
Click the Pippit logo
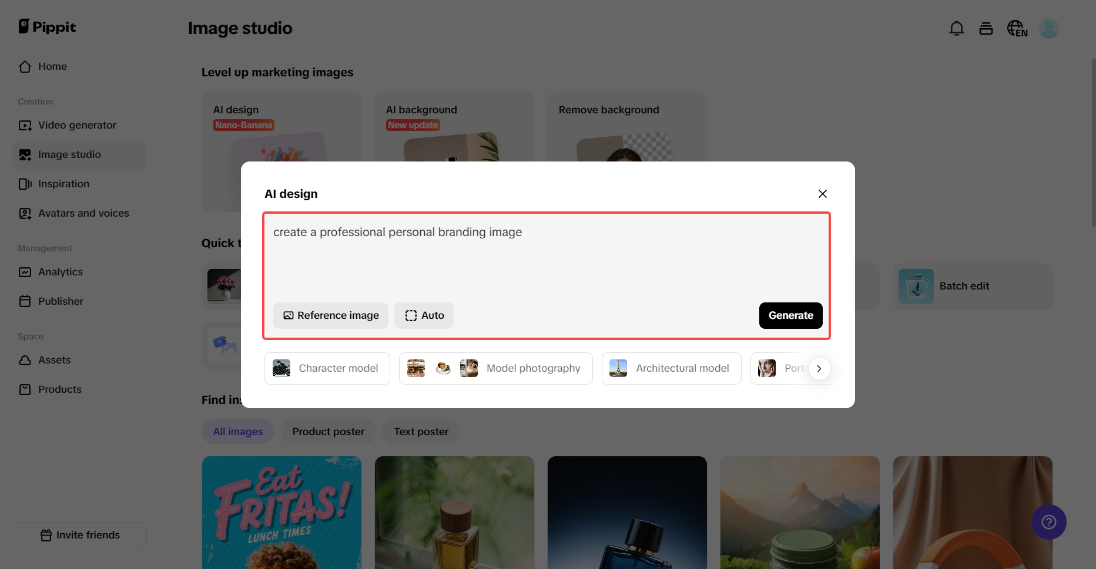coord(47,27)
